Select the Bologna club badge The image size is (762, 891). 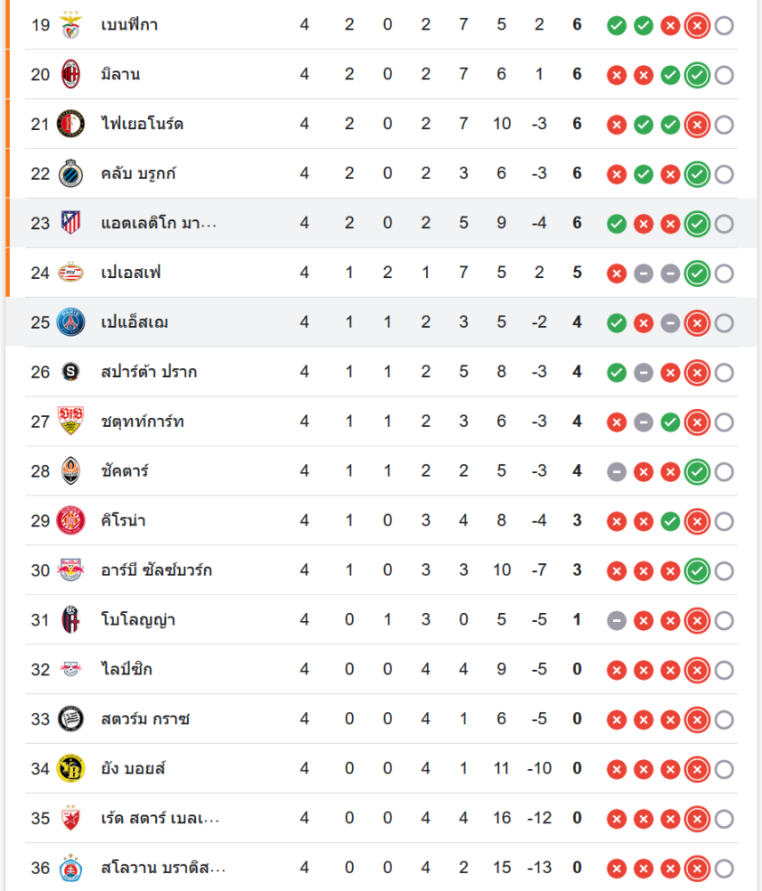70,620
